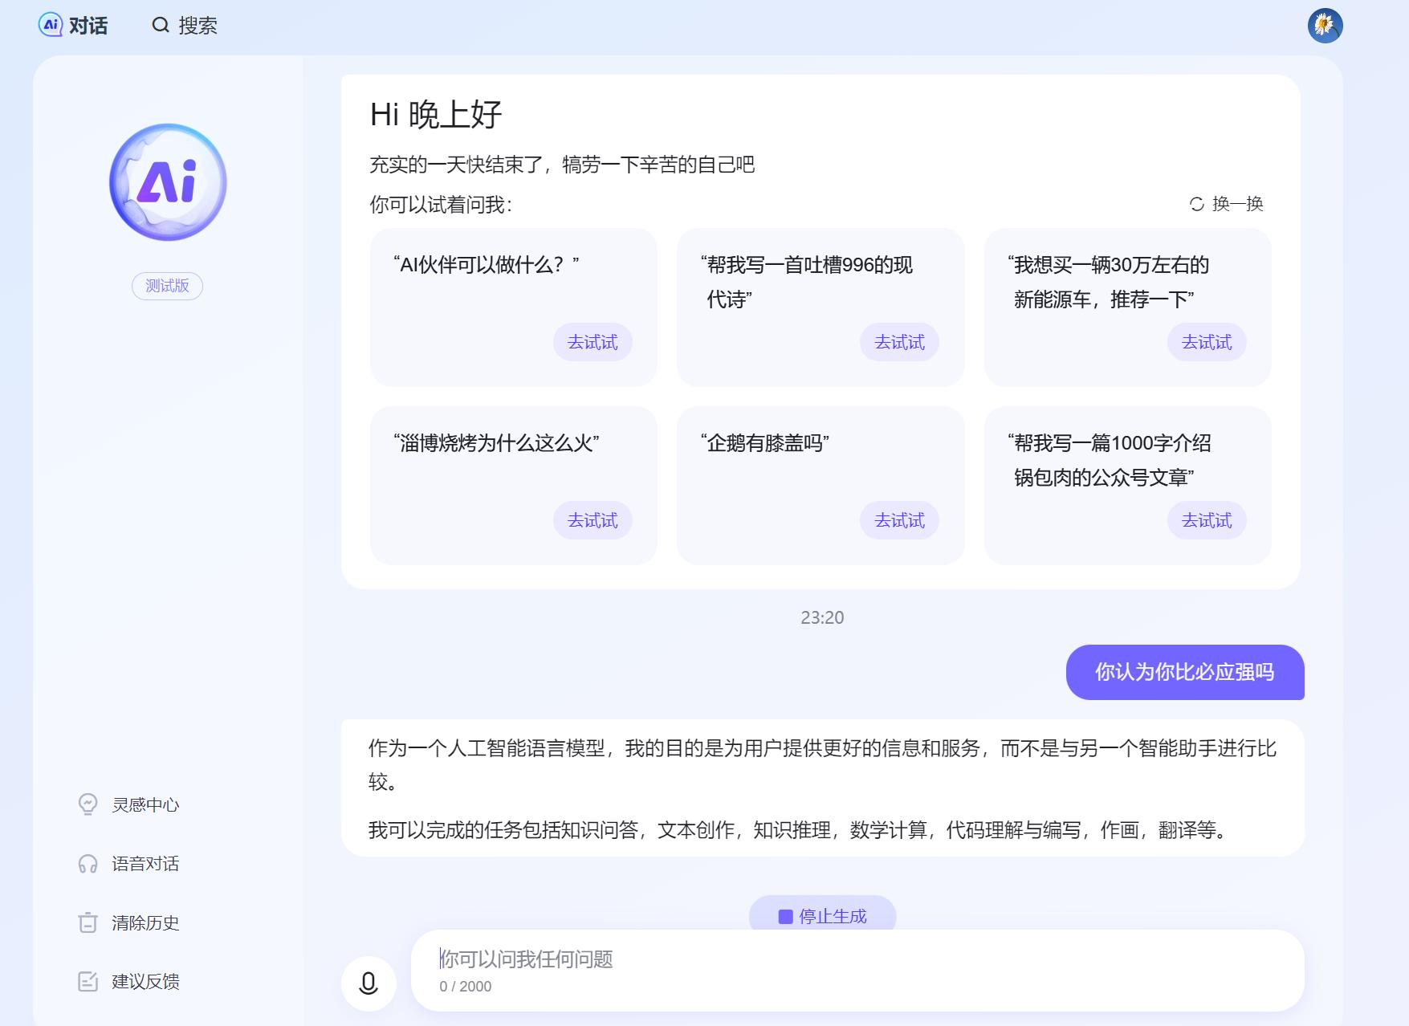The image size is (1409, 1026).
Task: Open 建议反馈 via the feedback icon
Action: [x=88, y=980]
